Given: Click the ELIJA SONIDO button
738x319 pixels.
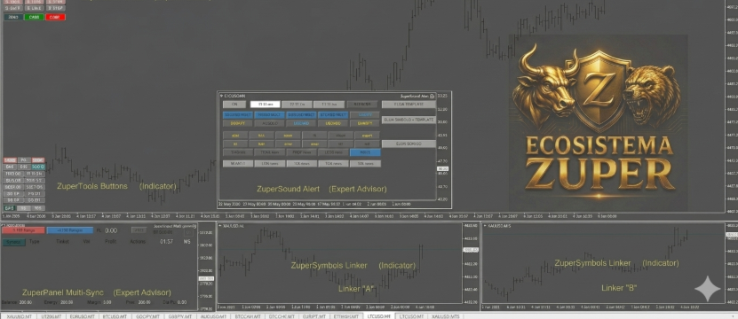Looking at the screenshot, I should pos(409,144).
